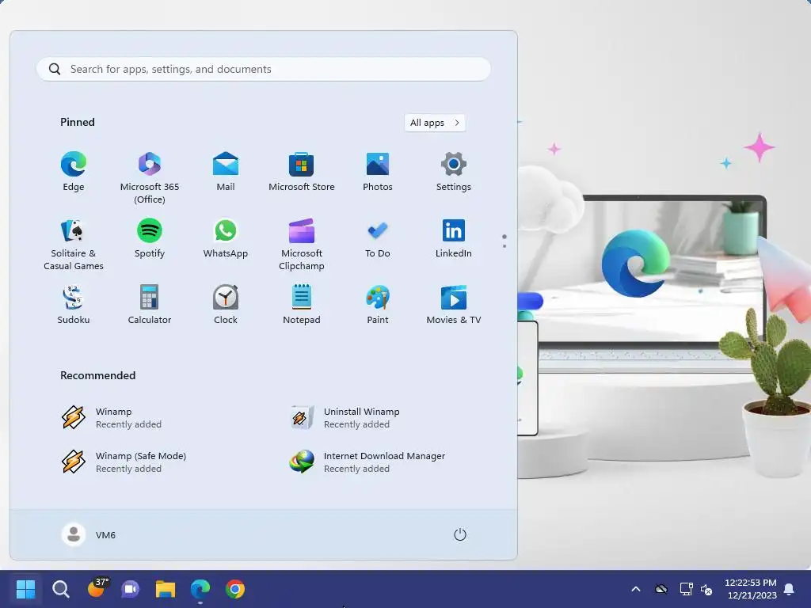Viewport: 811px width, 608px height.
Task: Click the OneDrive cloud tray icon
Action: 661,589
